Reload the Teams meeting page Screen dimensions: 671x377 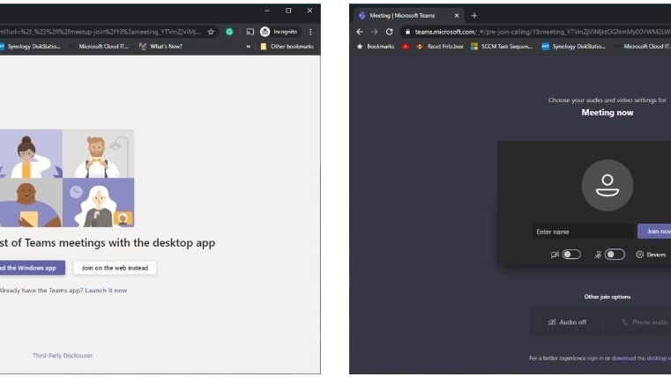pyautogui.click(x=389, y=32)
